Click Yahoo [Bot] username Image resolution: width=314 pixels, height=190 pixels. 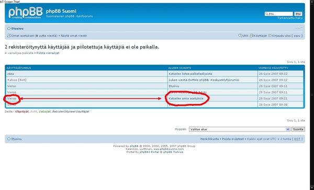pos(17,80)
